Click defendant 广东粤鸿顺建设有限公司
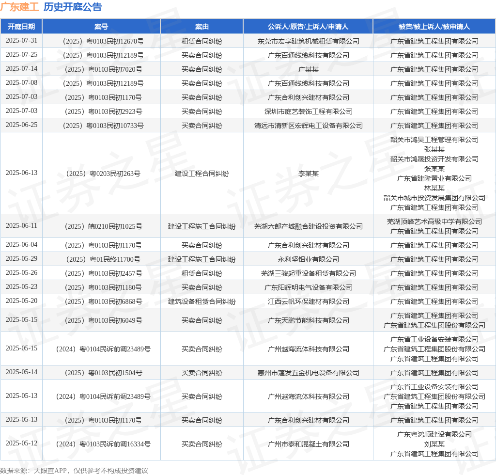 [x=434, y=434]
